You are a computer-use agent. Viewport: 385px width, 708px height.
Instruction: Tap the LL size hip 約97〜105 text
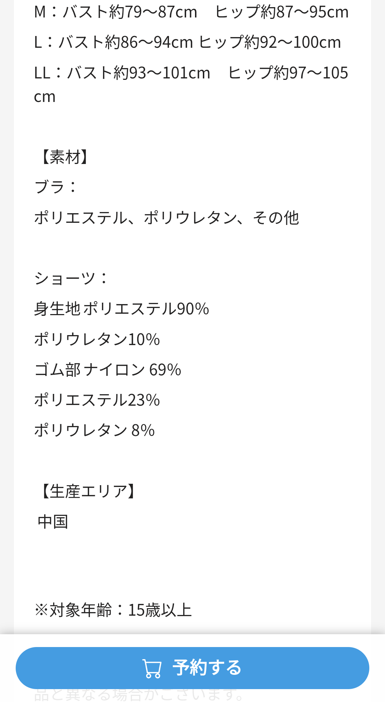288,73
